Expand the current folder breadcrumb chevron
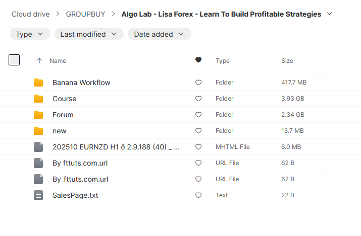 tap(330, 14)
